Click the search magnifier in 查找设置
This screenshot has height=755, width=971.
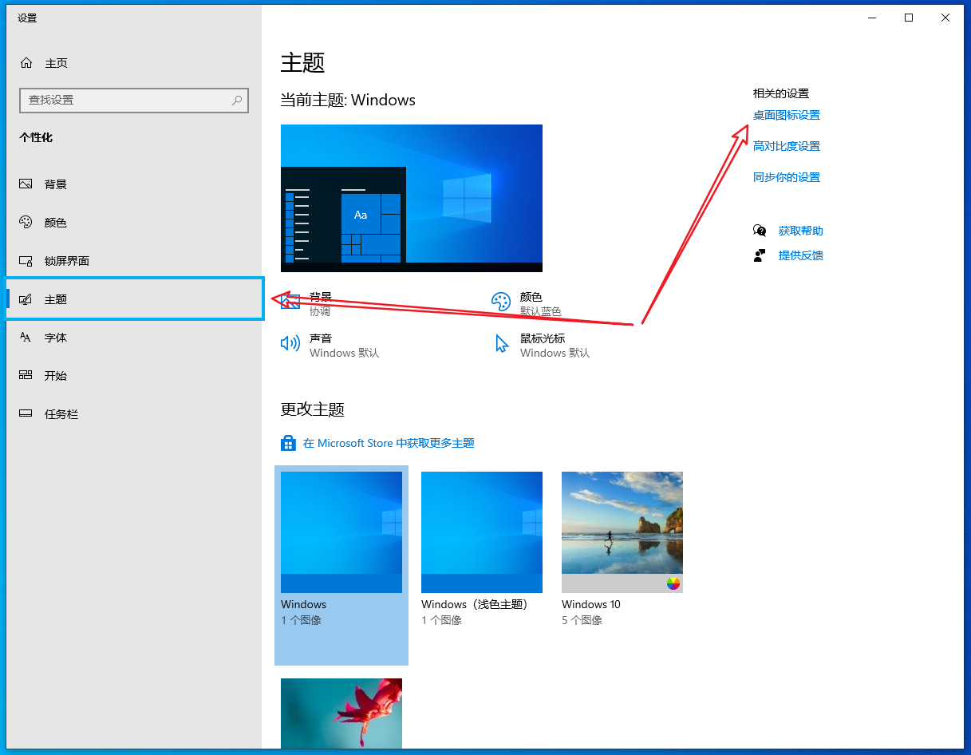click(237, 101)
